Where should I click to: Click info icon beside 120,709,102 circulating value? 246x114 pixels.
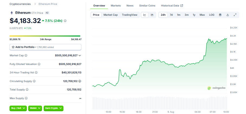pyautogui.click(x=80, y=81)
